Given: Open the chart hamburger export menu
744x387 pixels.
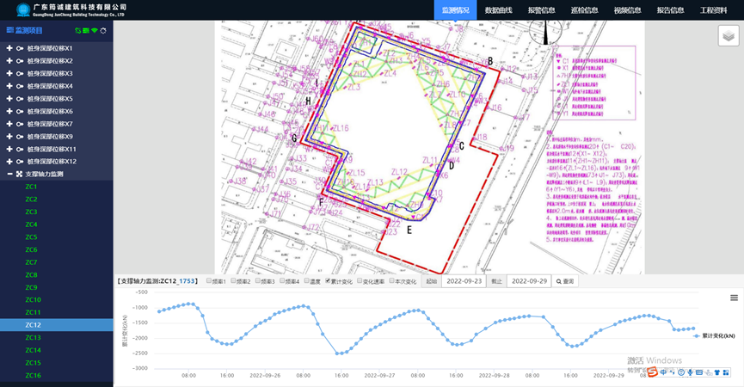Looking at the screenshot, I should (734, 298).
